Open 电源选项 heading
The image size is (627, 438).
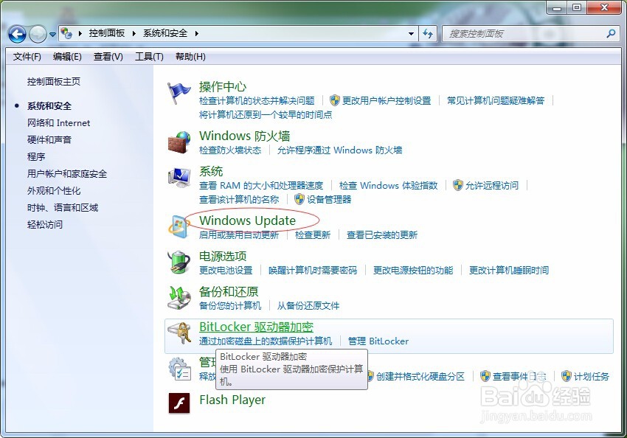pyautogui.click(x=223, y=256)
